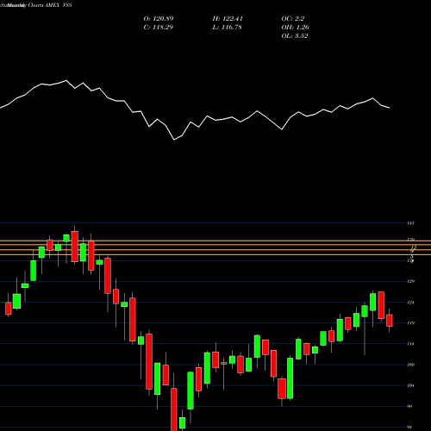Click the 99 price axis label
Viewport: 431px width, 431px height.
(410, 406)
